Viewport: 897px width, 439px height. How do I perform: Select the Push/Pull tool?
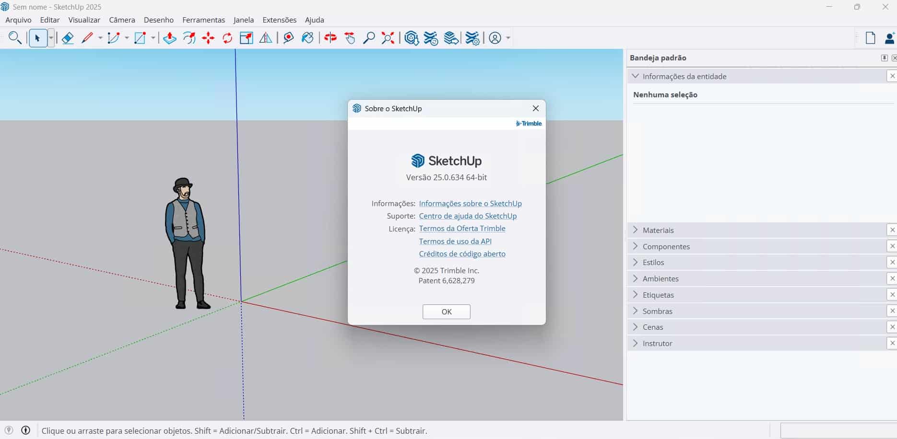tap(170, 38)
